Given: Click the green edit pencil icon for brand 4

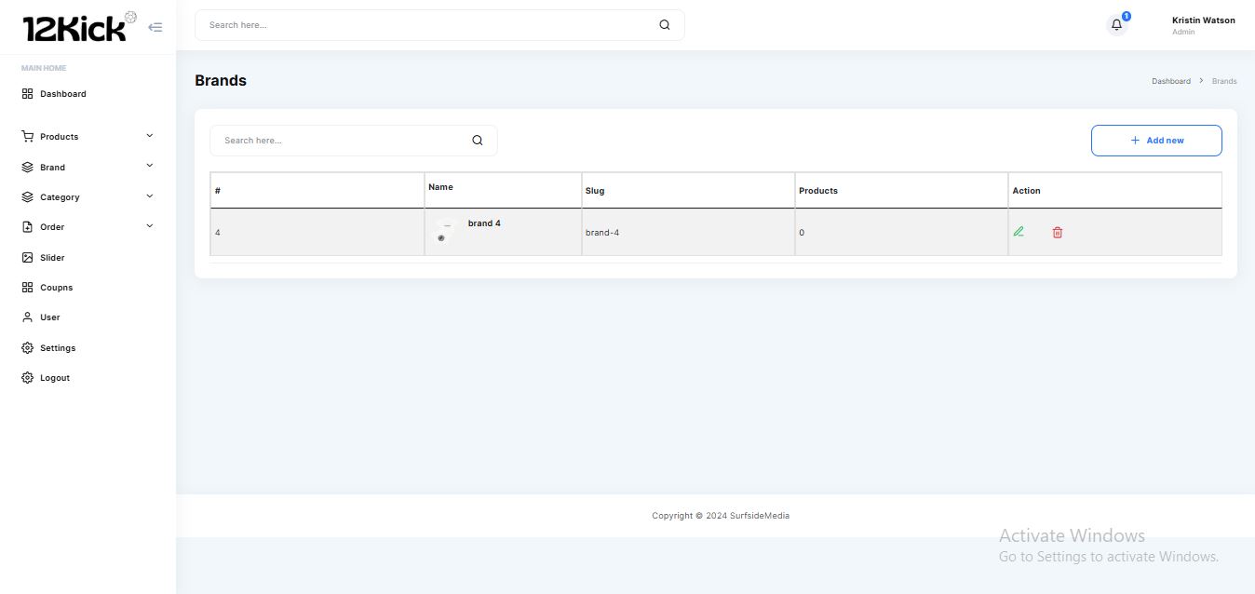Looking at the screenshot, I should pos(1019,232).
